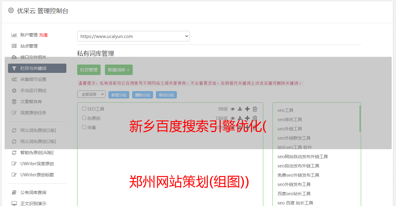The height and width of the screenshot is (206, 396).
Task: Click the edit icon next to UWriter深度原创
Action: pos(14,164)
